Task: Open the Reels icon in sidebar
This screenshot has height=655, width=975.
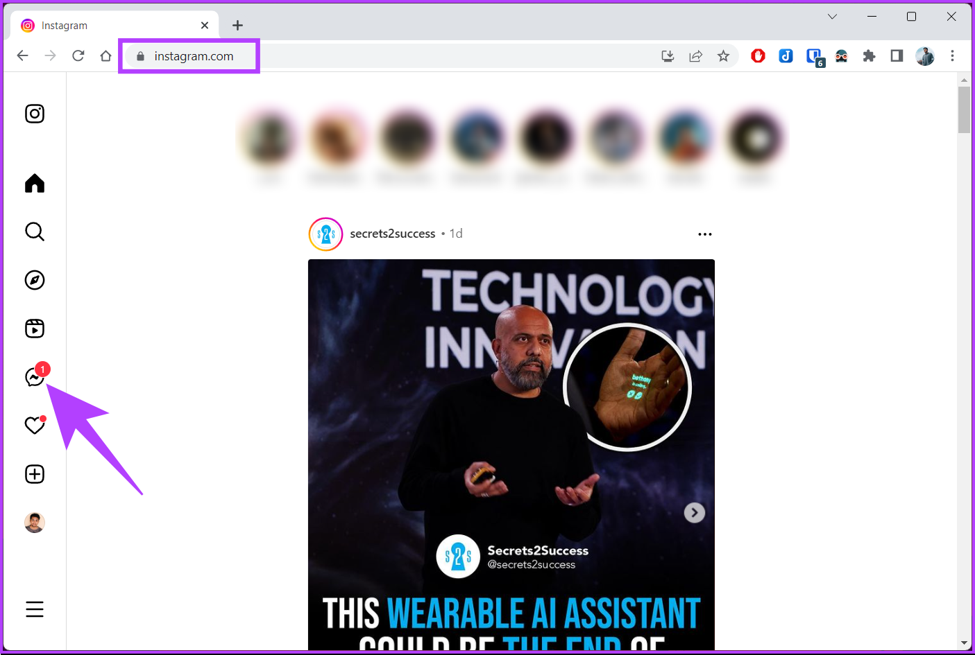Action: pyautogui.click(x=35, y=329)
